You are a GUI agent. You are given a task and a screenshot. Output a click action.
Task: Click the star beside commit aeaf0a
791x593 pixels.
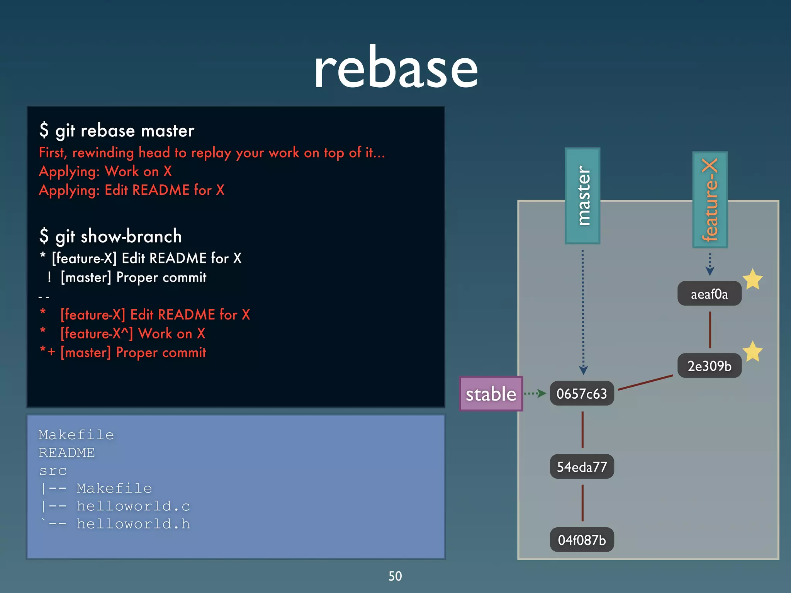pos(752,279)
